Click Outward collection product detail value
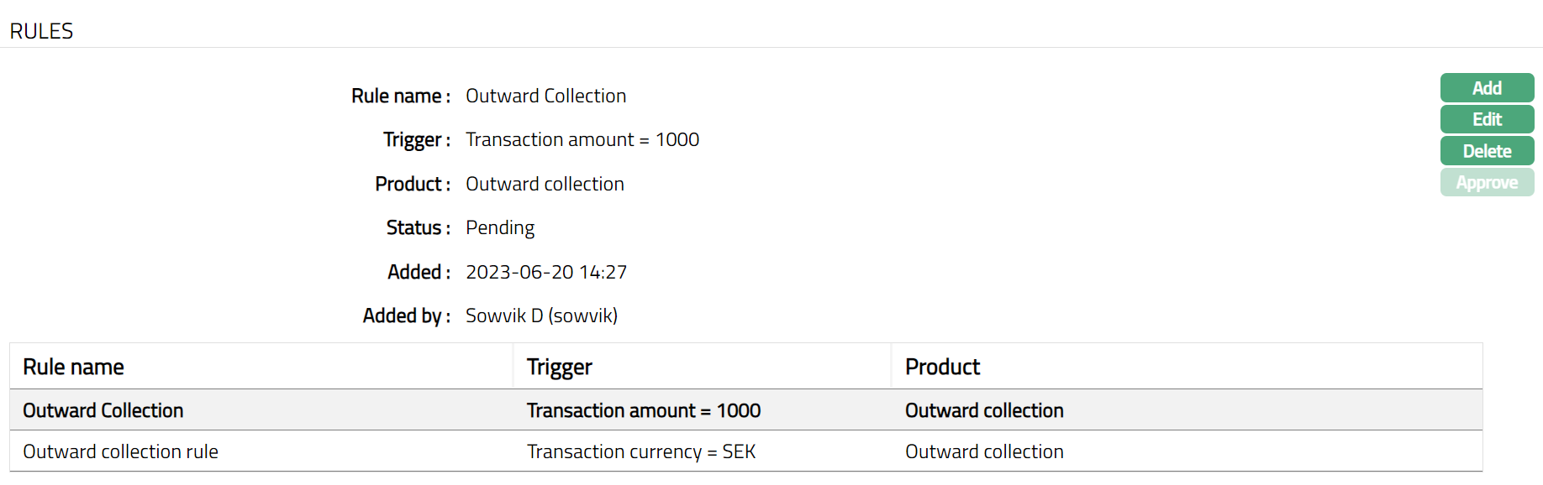 pos(545,184)
